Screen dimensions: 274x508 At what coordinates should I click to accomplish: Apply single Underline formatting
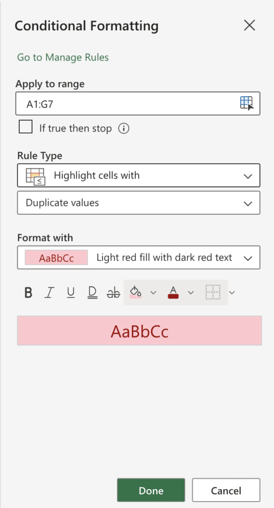71,293
